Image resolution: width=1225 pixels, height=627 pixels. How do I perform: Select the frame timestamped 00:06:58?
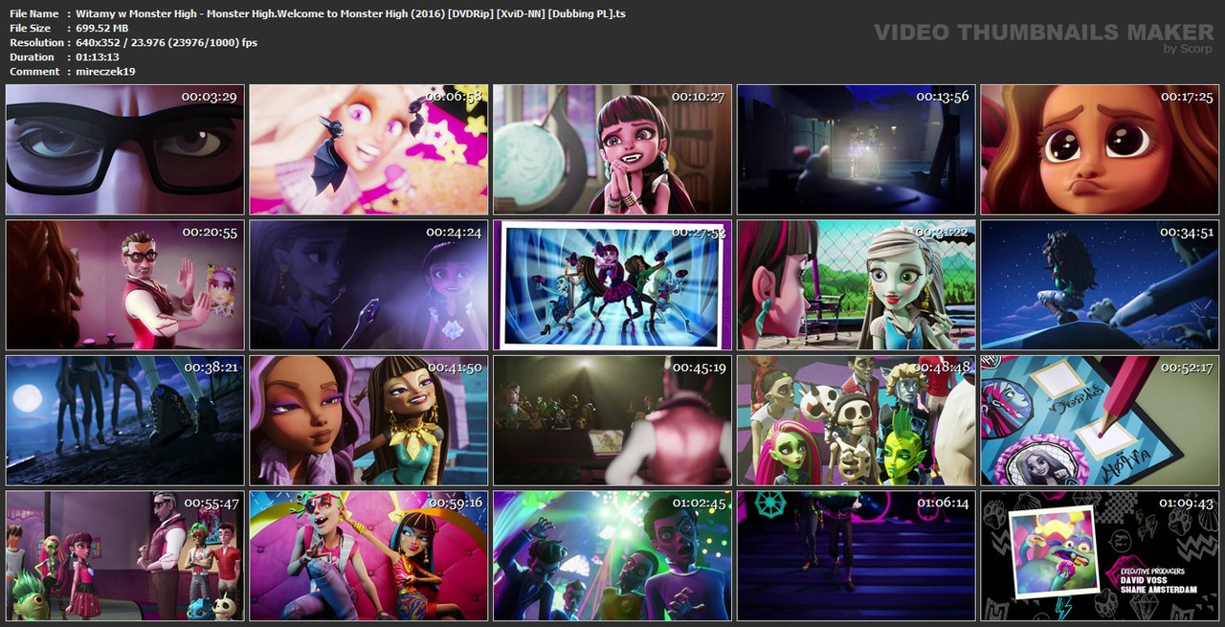pyautogui.click(x=368, y=149)
